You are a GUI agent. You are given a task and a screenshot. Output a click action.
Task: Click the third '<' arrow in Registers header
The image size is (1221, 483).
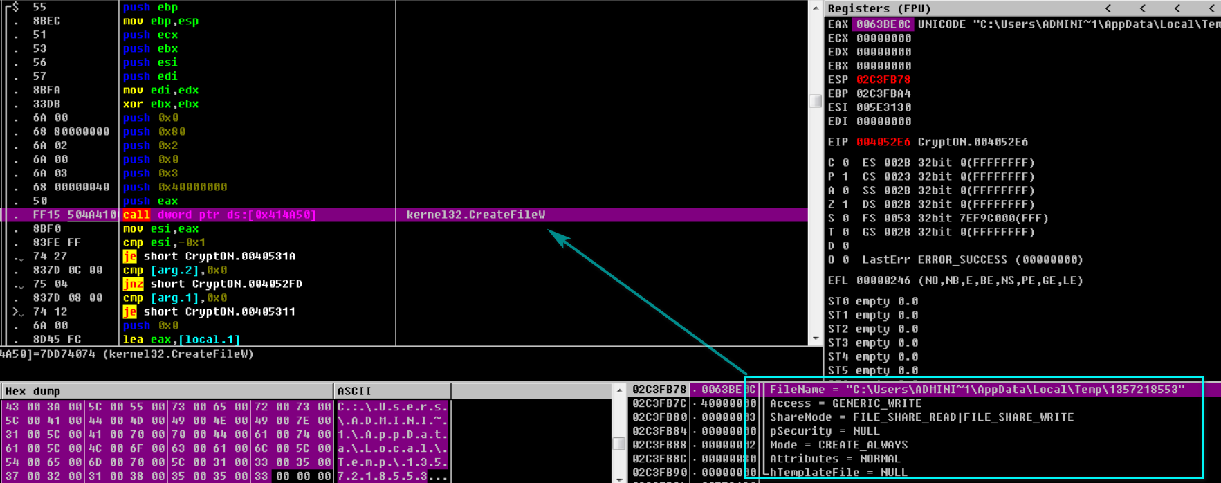pos(1177,8)
